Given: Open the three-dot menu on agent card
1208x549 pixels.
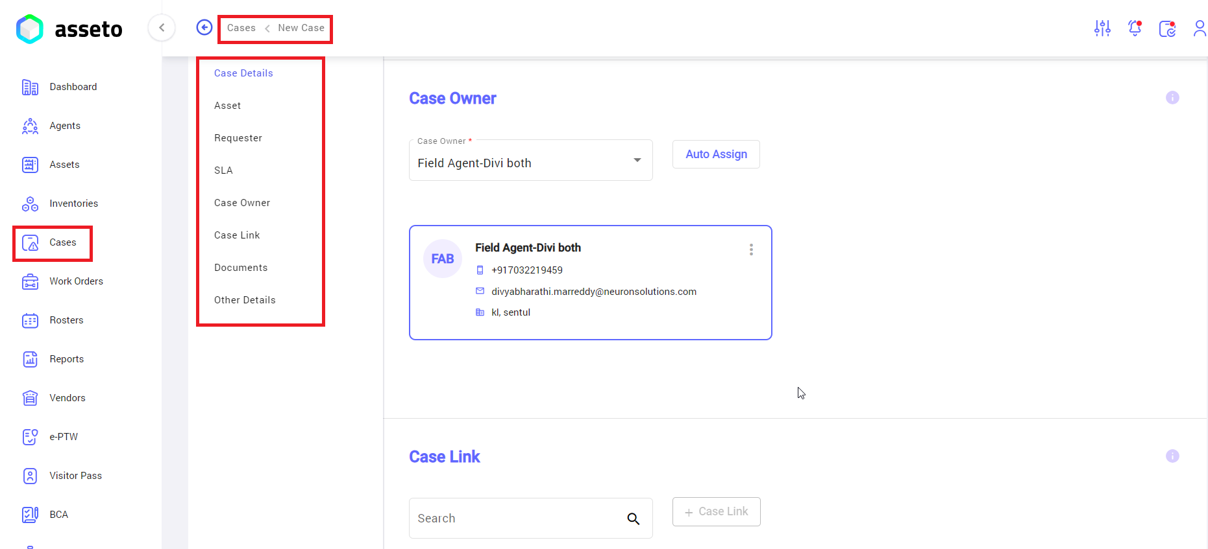Looking at the screenshot, I should pos(751,250).
